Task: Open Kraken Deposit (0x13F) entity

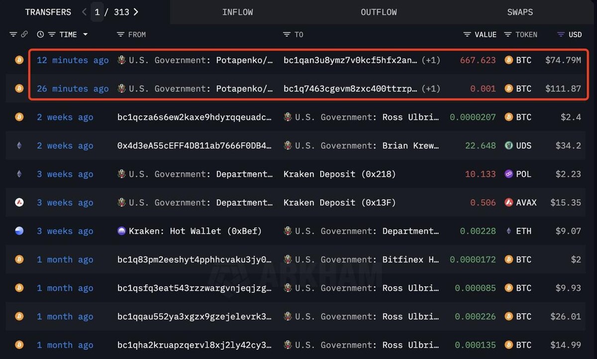Action: pos(339,203)
